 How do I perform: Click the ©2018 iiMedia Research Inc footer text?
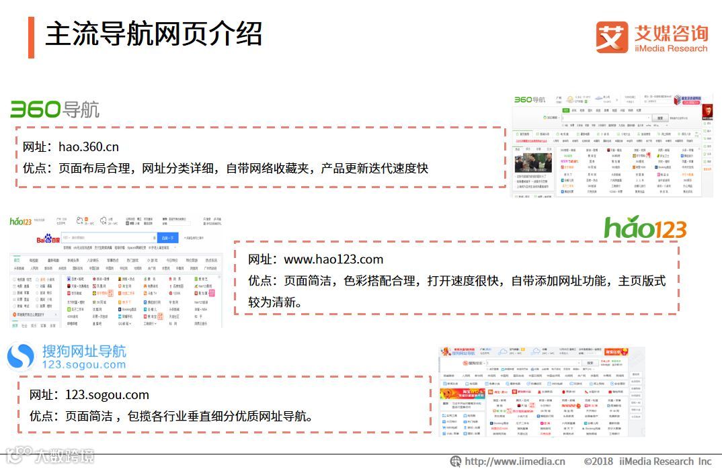(x=648, y=461)
